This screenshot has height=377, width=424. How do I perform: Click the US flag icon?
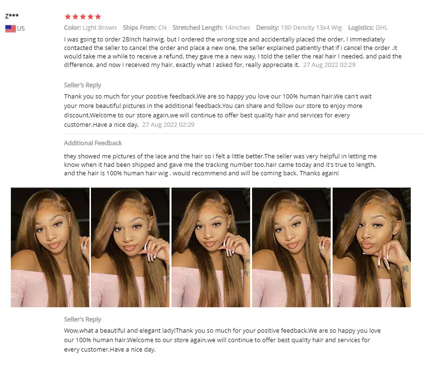coord(10,28)
